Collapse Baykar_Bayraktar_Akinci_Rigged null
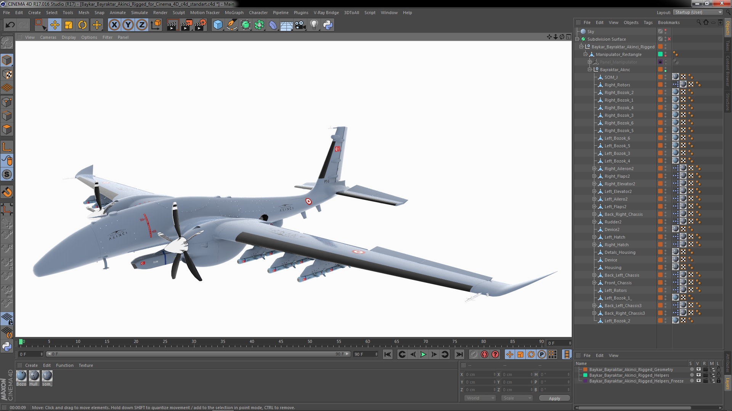The height and width of the screenshot is (411, 732). [x=581, y=47]
